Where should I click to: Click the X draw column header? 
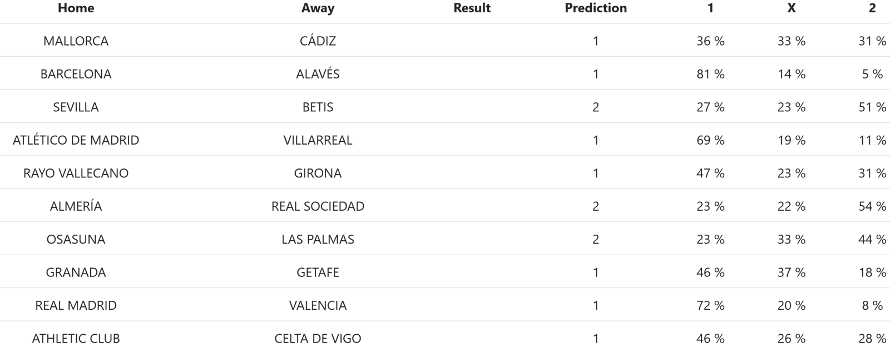791,8
